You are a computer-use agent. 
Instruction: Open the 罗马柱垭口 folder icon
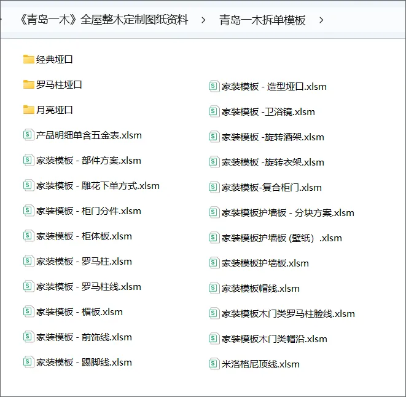tap(28, 84)
